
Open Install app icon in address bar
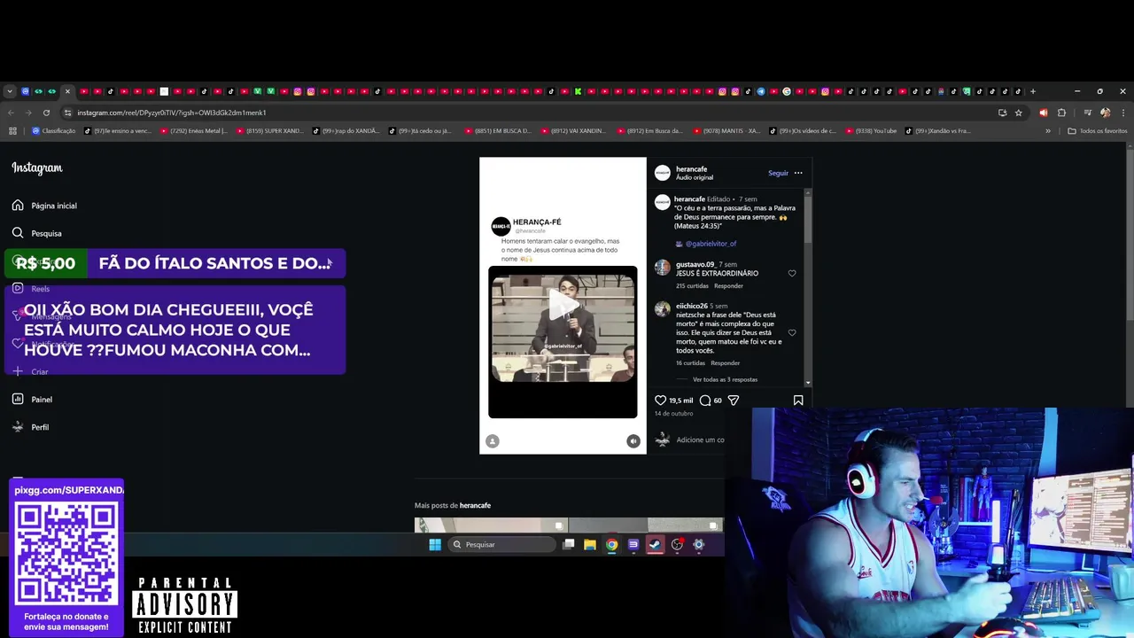point(1002,113)
